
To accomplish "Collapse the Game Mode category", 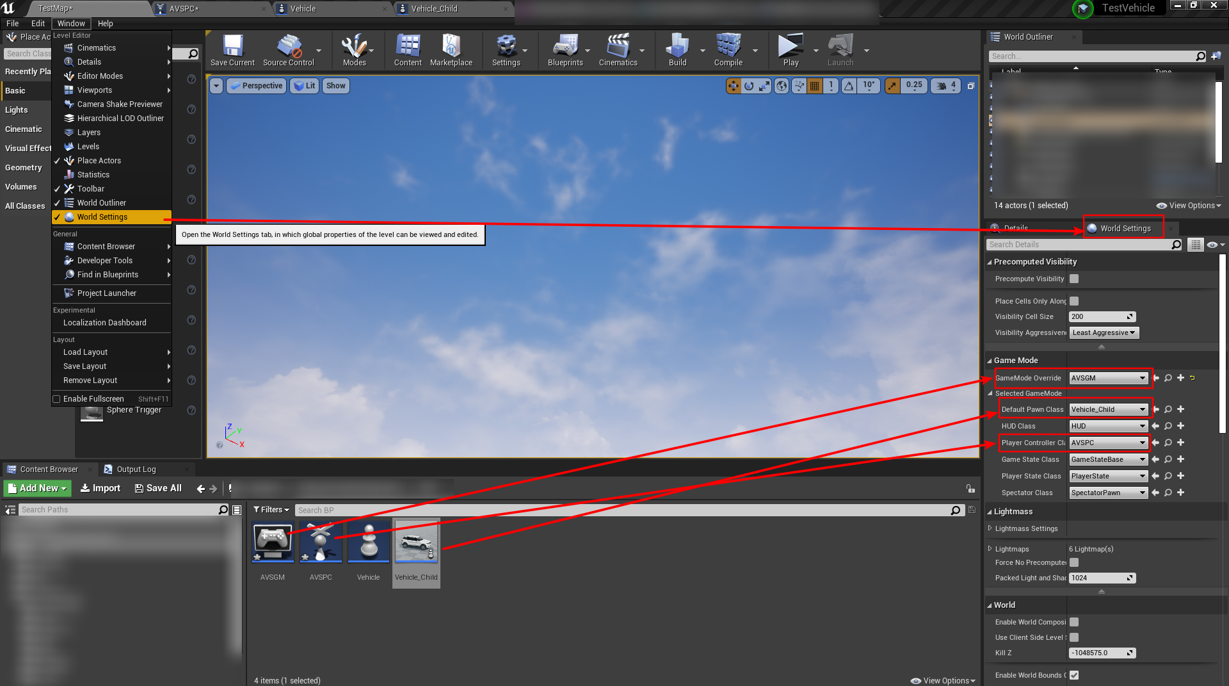I will (990, 361).
